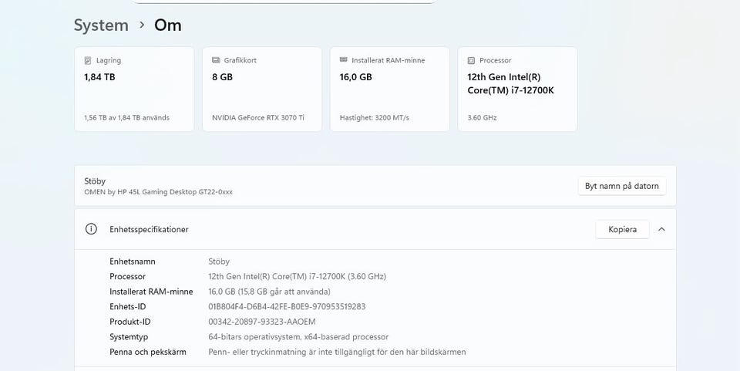
Task: Copy device specifications with the Kopiera button
Action: click(x=622, y=229)
